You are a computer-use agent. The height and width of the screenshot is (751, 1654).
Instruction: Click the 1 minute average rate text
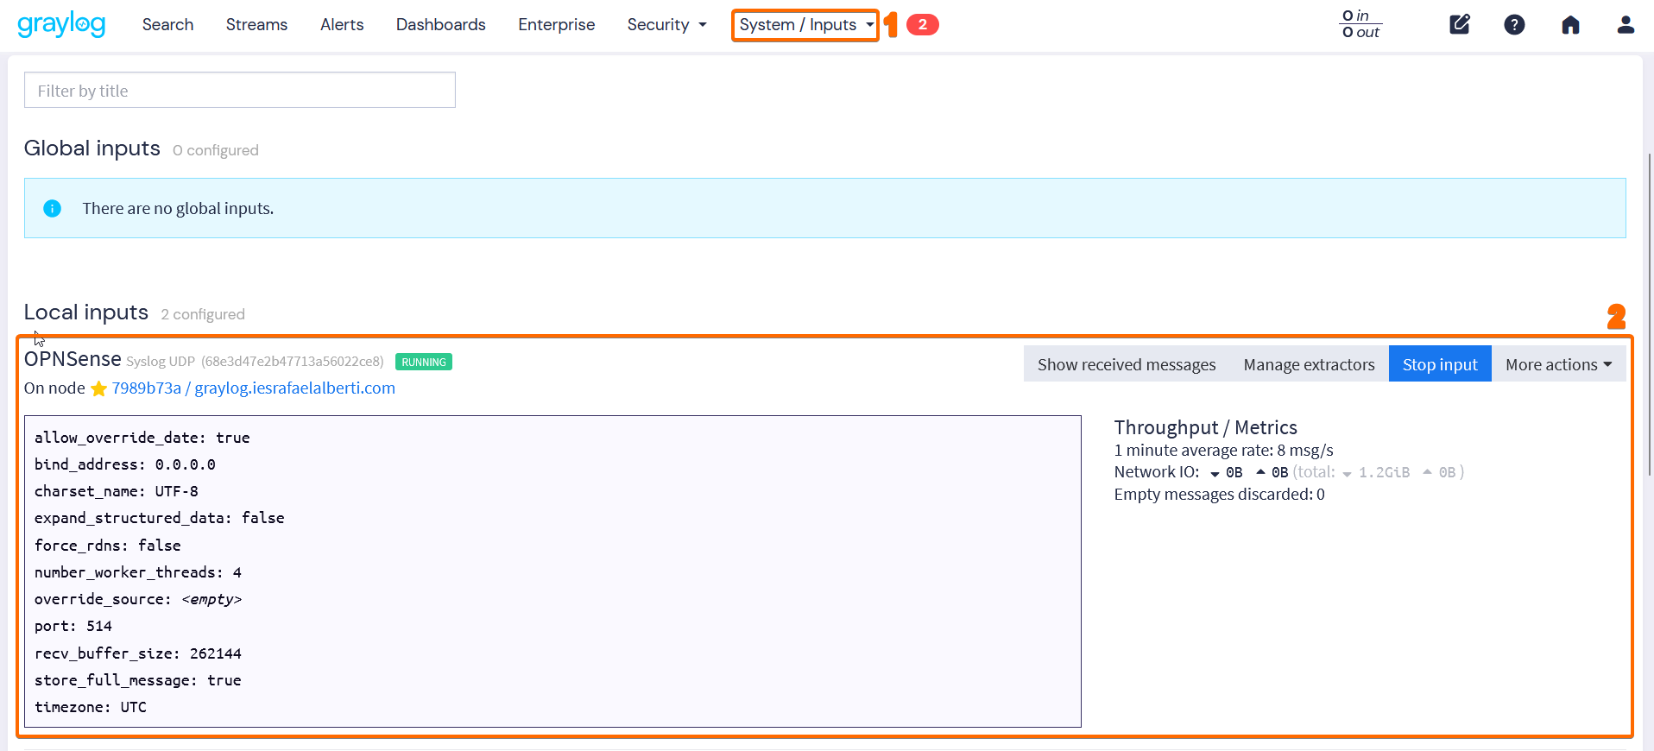click(1223, 450)
